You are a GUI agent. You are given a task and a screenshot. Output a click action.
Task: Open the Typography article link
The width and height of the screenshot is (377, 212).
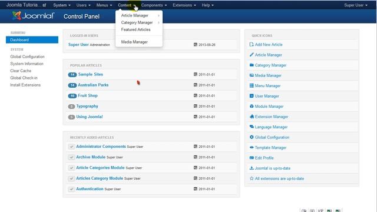87,106
